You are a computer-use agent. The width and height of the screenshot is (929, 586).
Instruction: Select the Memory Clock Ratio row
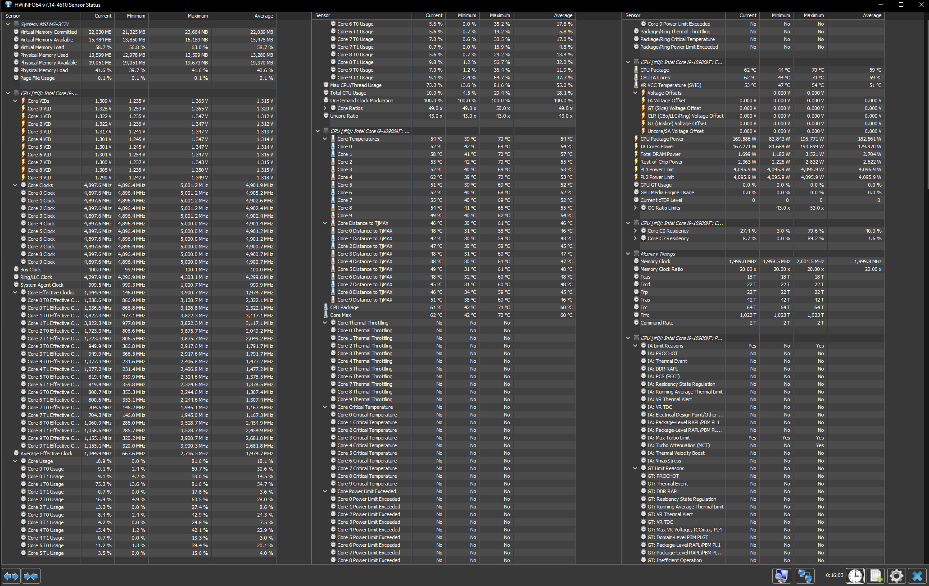[661, 269]
